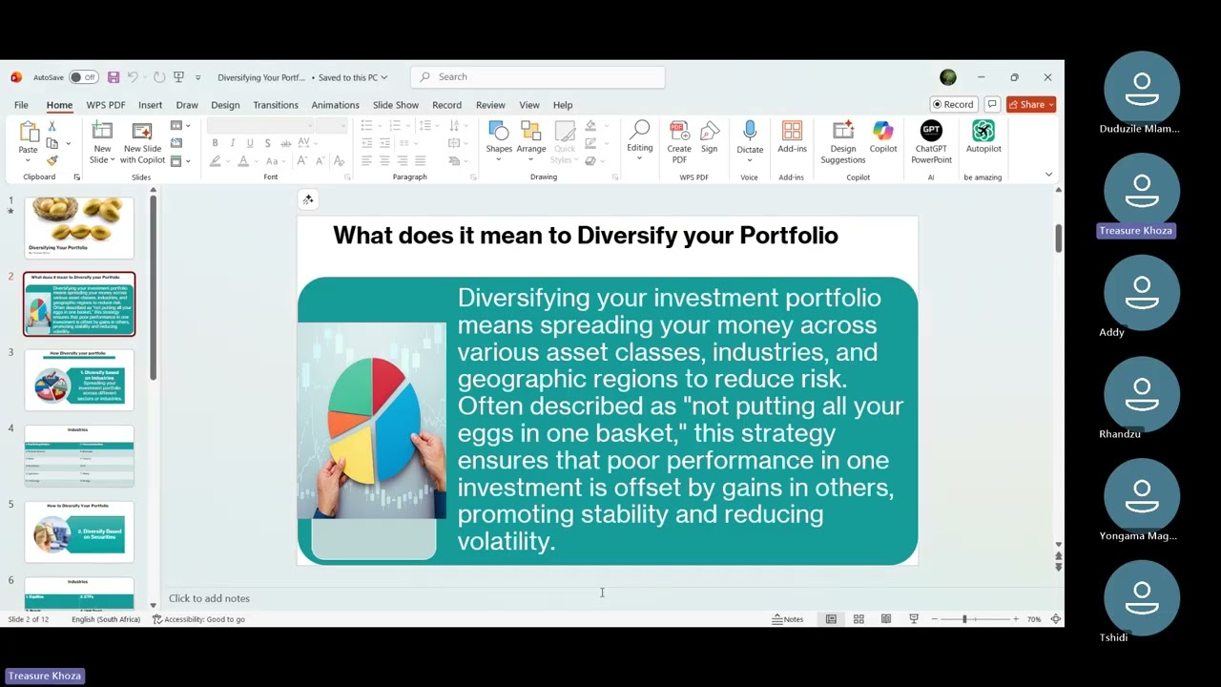Launch ChatGPT PowerPoint add-in

[931, 142]
